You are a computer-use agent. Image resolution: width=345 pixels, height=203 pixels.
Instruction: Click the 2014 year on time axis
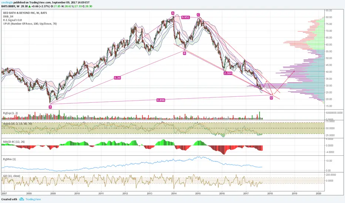click(x=174, y=193)
